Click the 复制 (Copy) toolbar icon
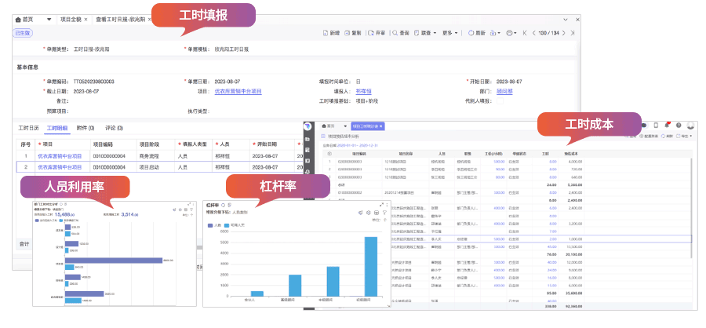The height and width of the screenshot is (328, 706). tap(348, 33)
